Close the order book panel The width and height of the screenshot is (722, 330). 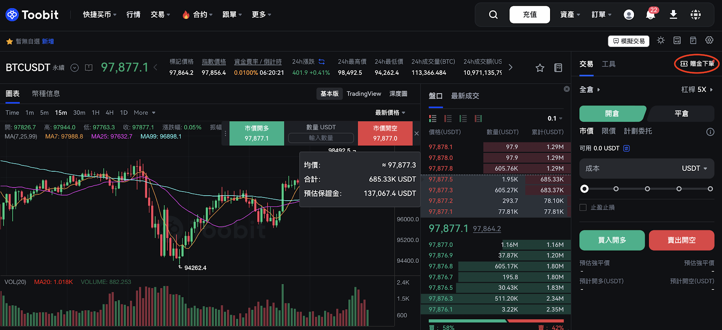(x=567, y=89)
